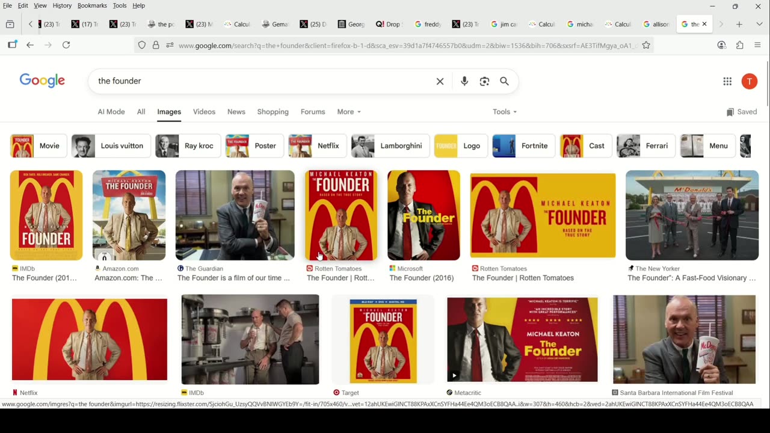This screenshot has width=770, height=433.
Task: Open Amazon.com: The ... result link
Action: point(128,278)
